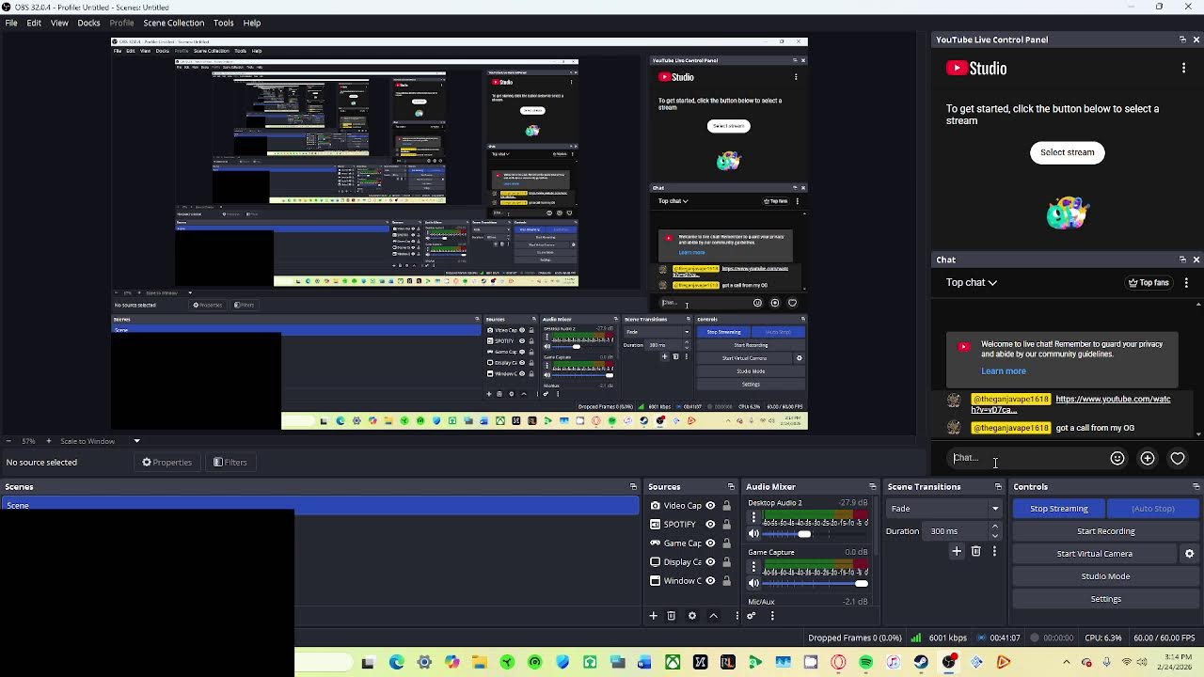Select the Scene item in the Scenes list
Screen dimensions: 1204x677
click(320, 506)
